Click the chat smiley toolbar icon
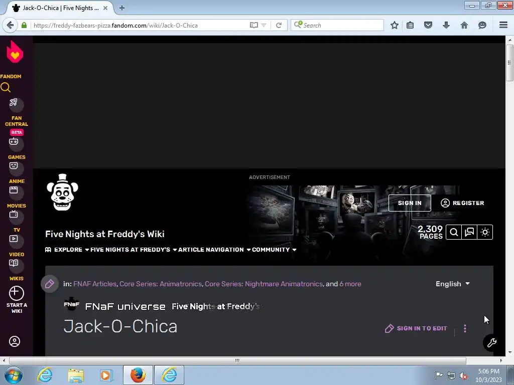Screen dimensions: 514x385 [482, 25]
